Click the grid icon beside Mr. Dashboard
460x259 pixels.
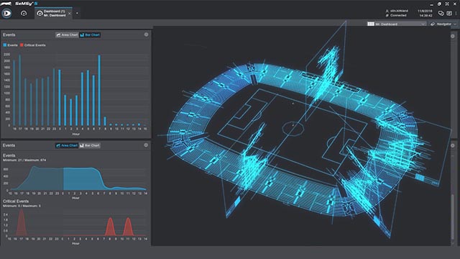pyautogui.click(x=371, y=24)
